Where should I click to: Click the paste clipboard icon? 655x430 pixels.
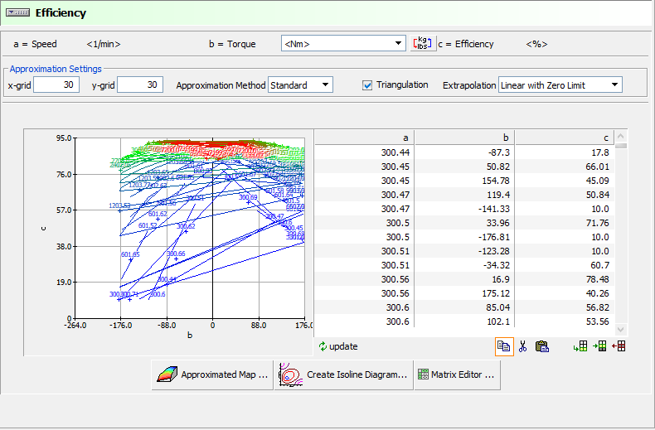(x=541, y=346)
